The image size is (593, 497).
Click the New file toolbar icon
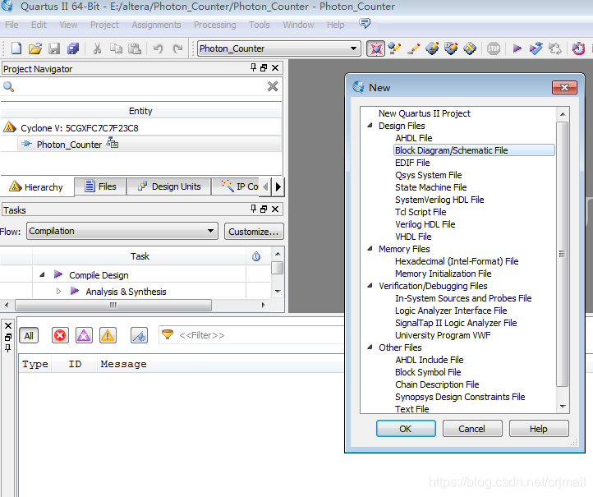(x=16, y=48)
